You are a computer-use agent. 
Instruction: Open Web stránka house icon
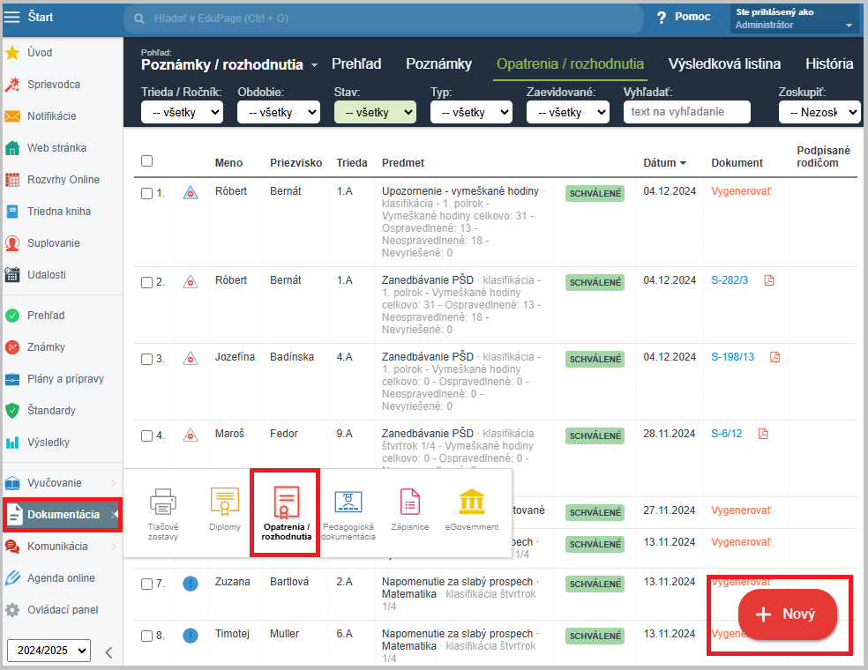[x=12, y=148]
